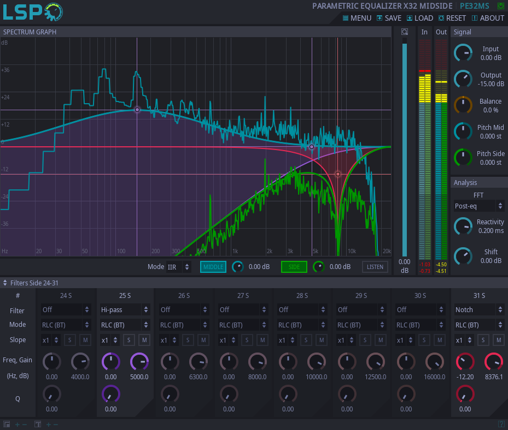Open the MENU menu
This screenshot has height=430, width=508.
pyautogui.click(x=357, y=18)
